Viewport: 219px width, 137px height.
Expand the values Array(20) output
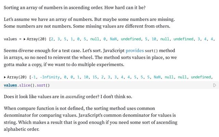click(x=25, y=39)
